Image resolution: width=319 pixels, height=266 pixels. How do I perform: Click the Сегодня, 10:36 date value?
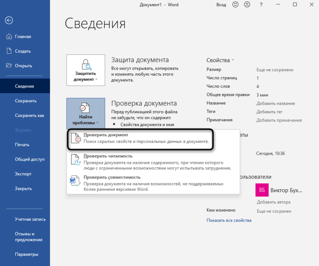click(270, 154)
